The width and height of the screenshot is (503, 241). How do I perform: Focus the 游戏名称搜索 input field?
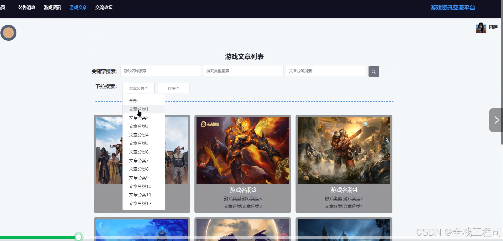coord(160,71)
